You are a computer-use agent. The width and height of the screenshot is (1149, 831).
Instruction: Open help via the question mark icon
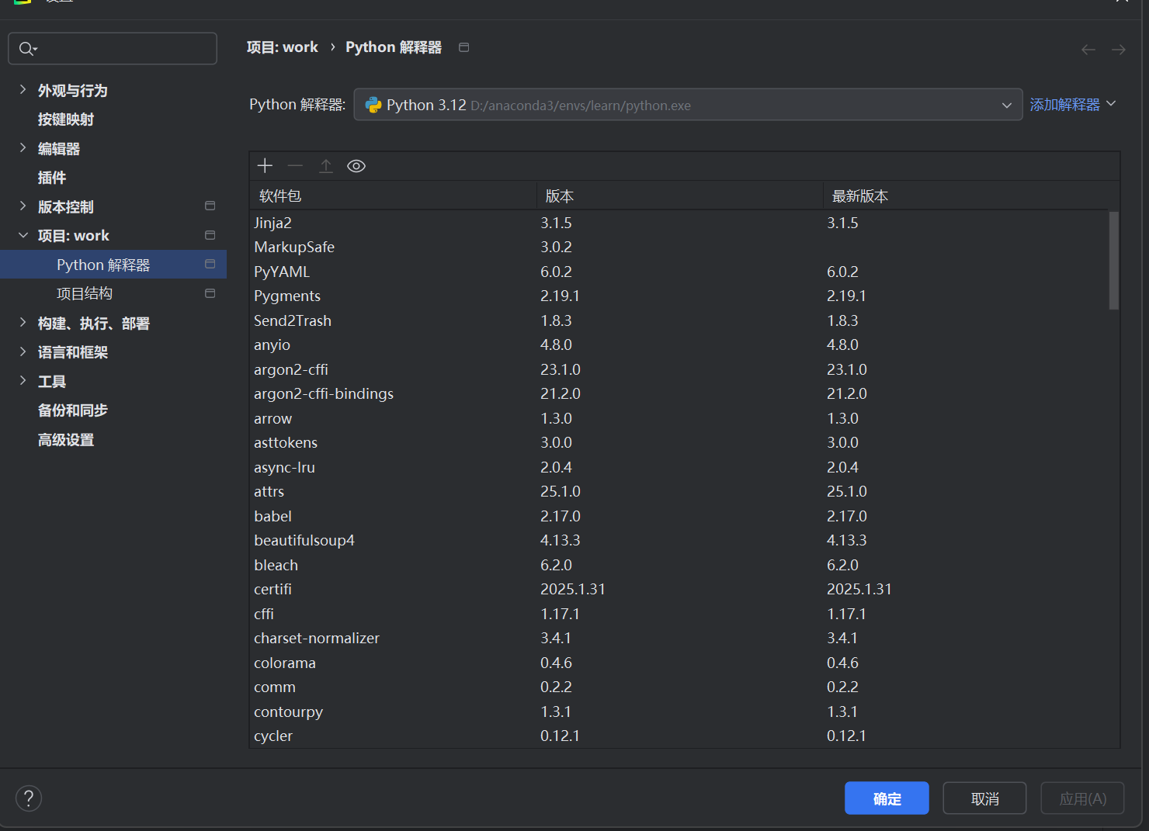pos(29,798)
